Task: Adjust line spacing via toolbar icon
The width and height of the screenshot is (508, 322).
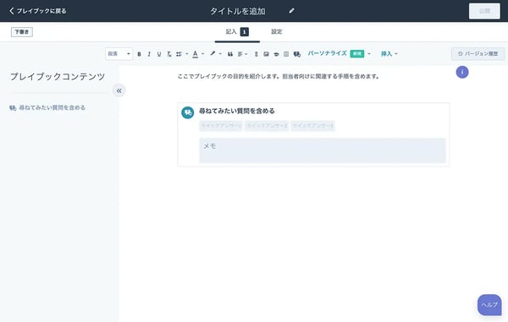Action: [257, 54]
